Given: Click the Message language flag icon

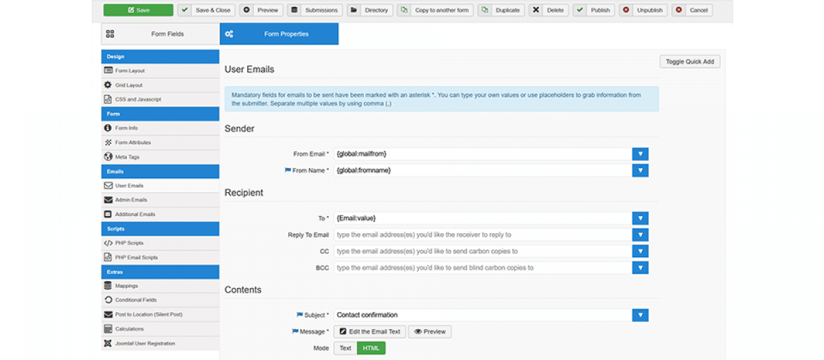Looking at the screenshot, I should [x=295, y=332].
